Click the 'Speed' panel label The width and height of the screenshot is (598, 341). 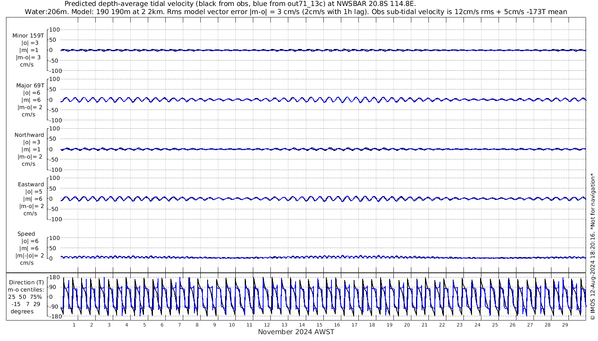coord(26,234)
